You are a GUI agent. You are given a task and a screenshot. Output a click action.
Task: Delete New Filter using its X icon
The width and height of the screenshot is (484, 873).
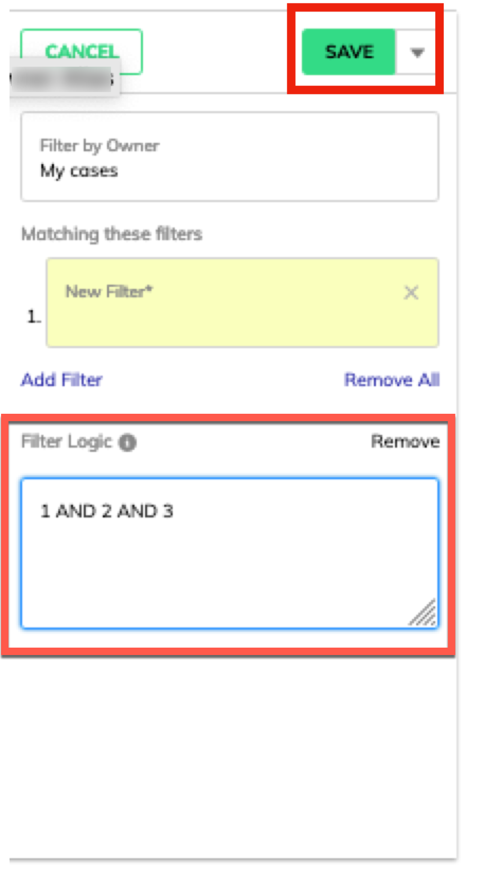(411, 293)
